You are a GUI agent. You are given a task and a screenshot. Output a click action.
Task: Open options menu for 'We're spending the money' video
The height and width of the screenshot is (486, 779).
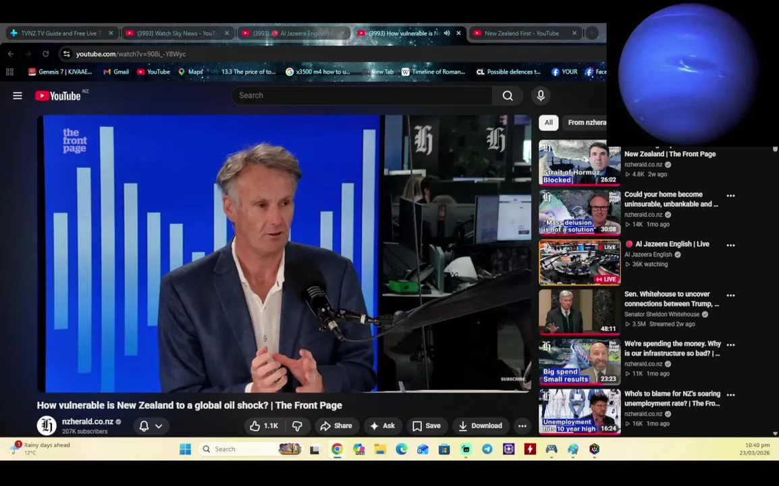point(730,345)
